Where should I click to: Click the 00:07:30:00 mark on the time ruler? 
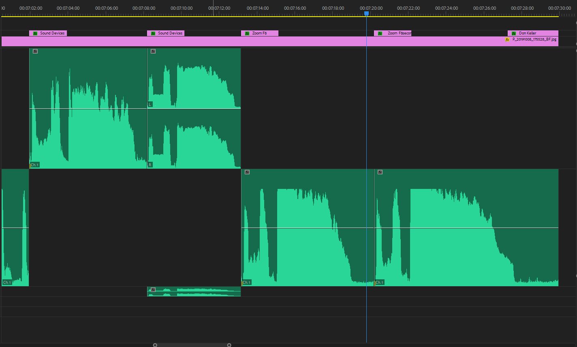(560, 8)
